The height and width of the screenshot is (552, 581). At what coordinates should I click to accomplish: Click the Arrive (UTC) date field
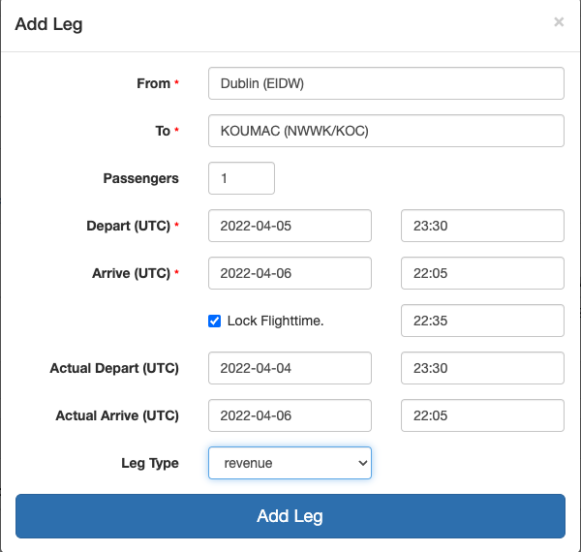(290, 273)
